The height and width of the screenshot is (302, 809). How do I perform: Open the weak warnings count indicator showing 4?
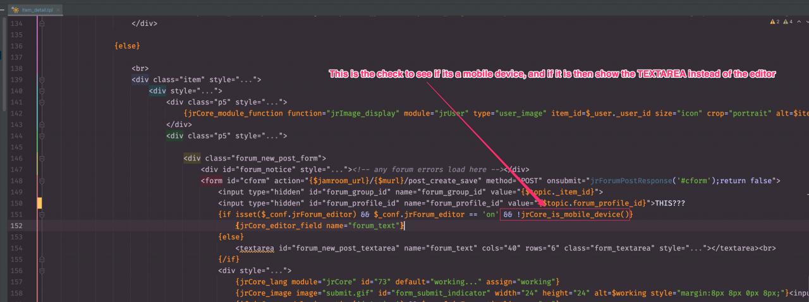point(787,22)
